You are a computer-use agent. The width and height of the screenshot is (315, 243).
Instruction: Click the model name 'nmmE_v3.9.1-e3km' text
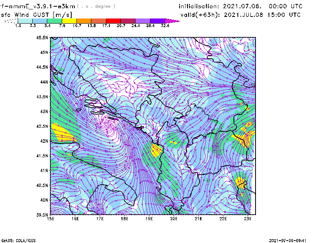coord(42,6)
